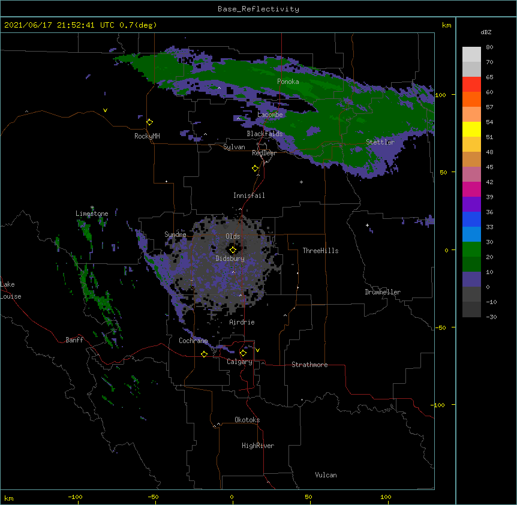This screenshot has width=517, height=505.
Task: Select the radar site diamond between Olds and Didsbury
Action: point(233,250)
